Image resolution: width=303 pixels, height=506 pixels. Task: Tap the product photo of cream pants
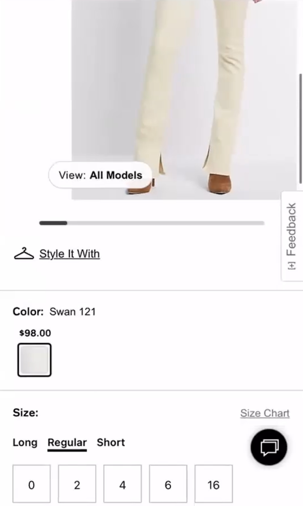185,100
